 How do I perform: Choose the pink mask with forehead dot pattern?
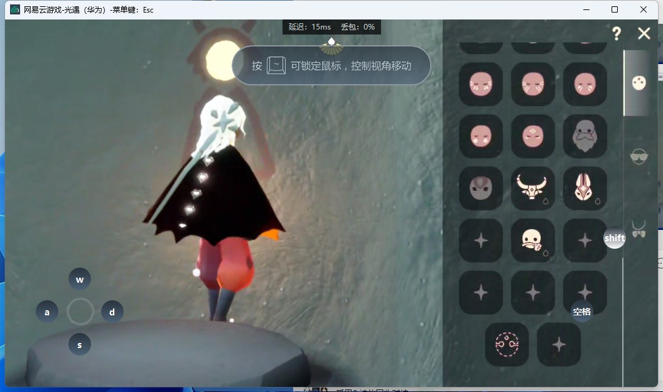[532, 136]
